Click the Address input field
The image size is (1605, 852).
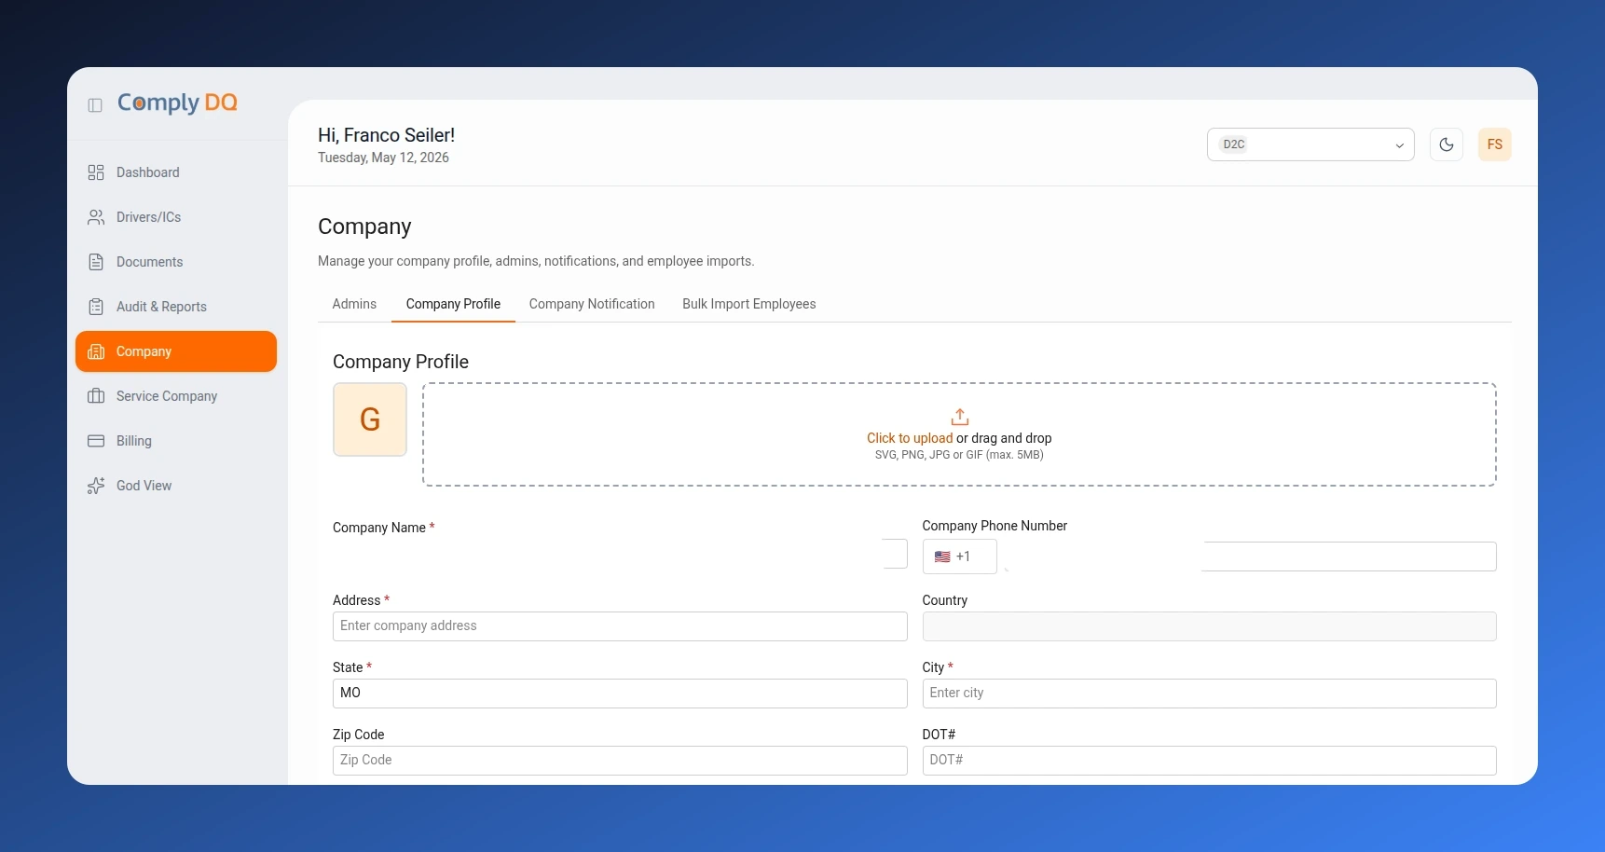tap(620, 626)
